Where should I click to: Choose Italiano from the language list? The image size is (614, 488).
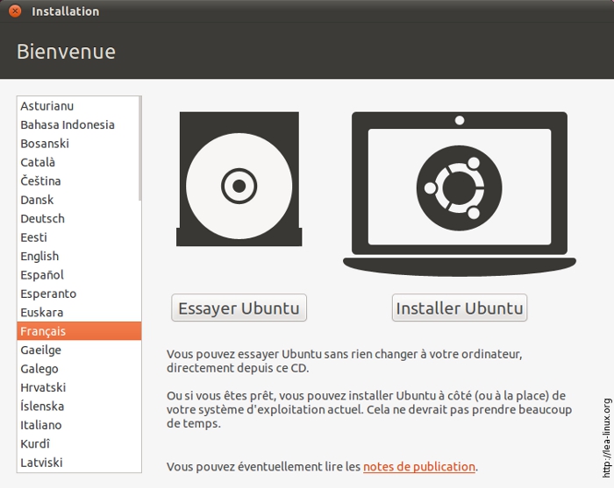41,425
